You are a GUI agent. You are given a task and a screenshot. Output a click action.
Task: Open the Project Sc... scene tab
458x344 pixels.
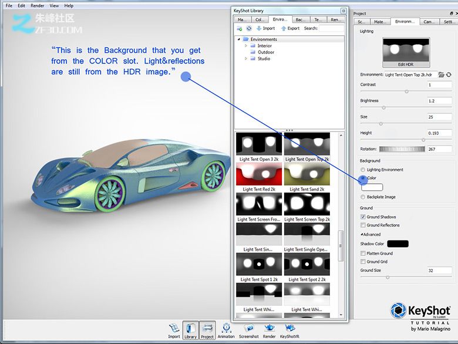pyautogui.click(x=362, y=22)
